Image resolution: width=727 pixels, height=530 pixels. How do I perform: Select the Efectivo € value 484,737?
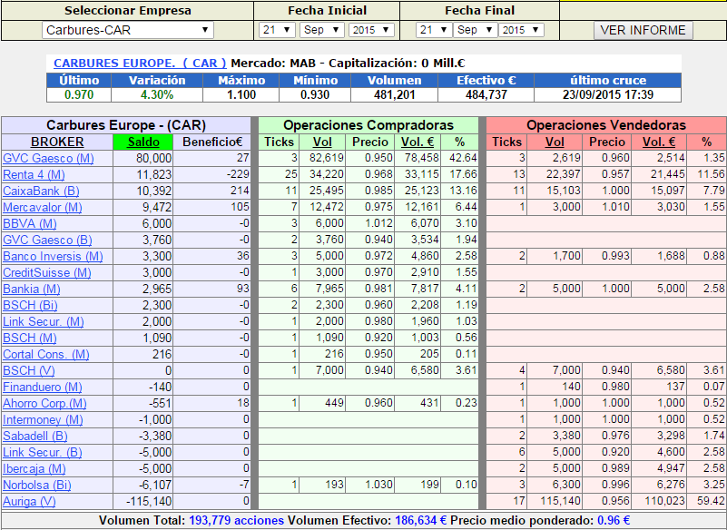click(486, 95)
